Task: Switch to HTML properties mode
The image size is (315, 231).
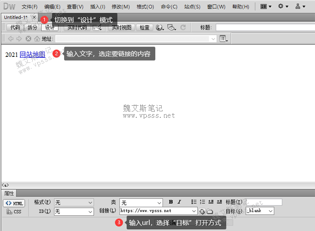Action: (x=14, y=203)
